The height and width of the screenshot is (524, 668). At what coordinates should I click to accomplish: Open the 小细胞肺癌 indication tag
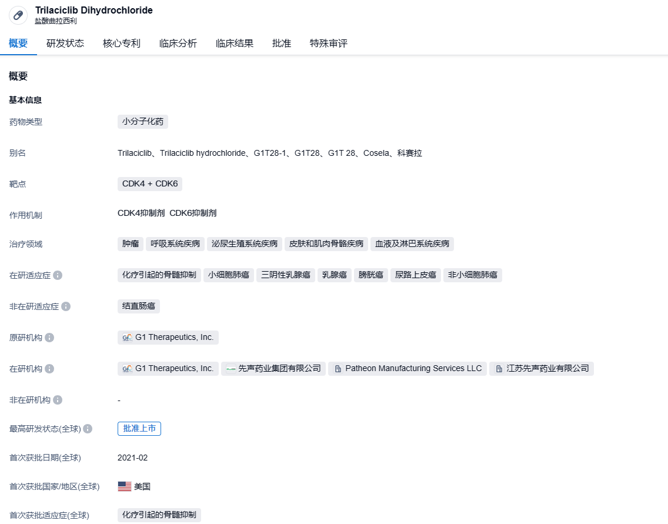(229, 275)
